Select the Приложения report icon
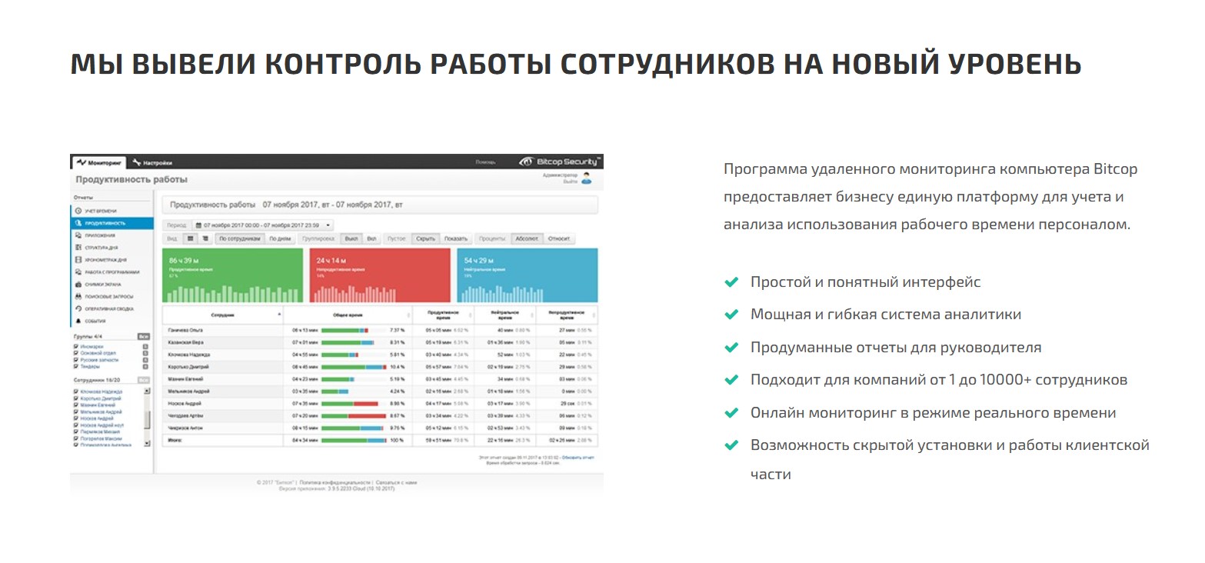Screen dimensions: 1205x563 [78, 235]
